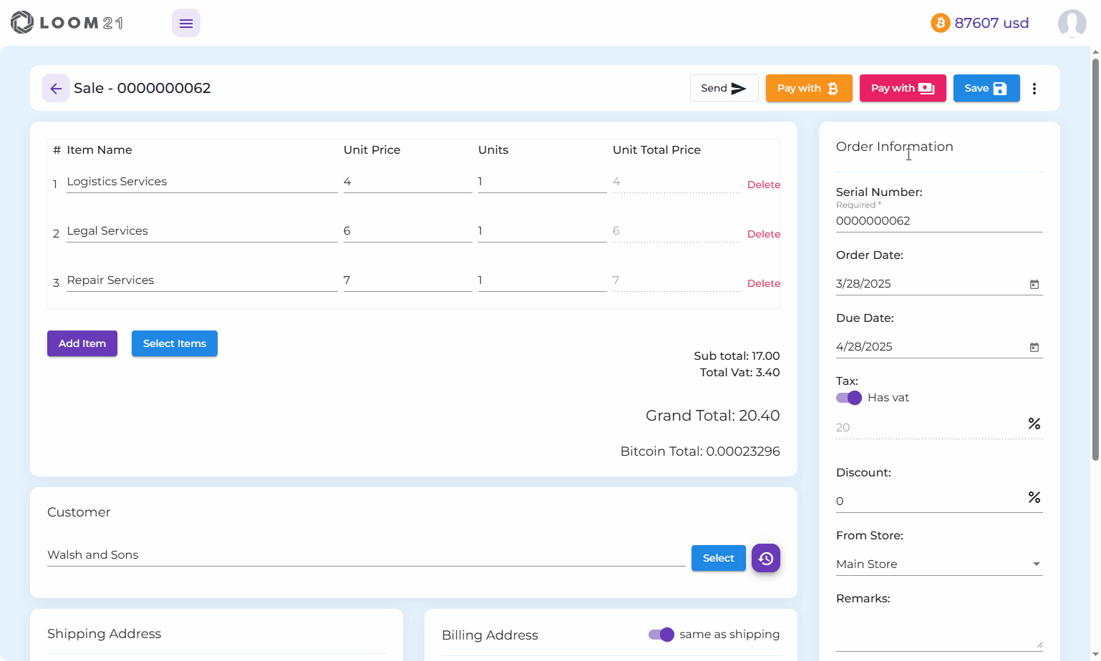
Task: Edit the Repair Services item name
Action: click(202, 280)
